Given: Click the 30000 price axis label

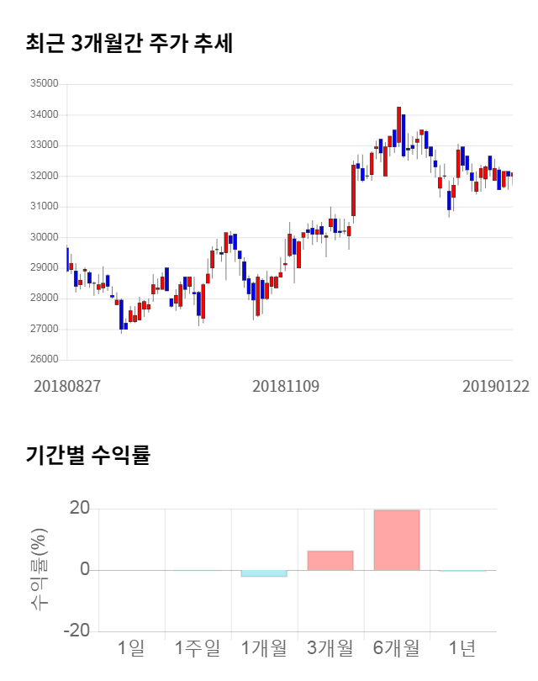Looking at the screenshot, I should pyautogui.click(x=44, y=237).
